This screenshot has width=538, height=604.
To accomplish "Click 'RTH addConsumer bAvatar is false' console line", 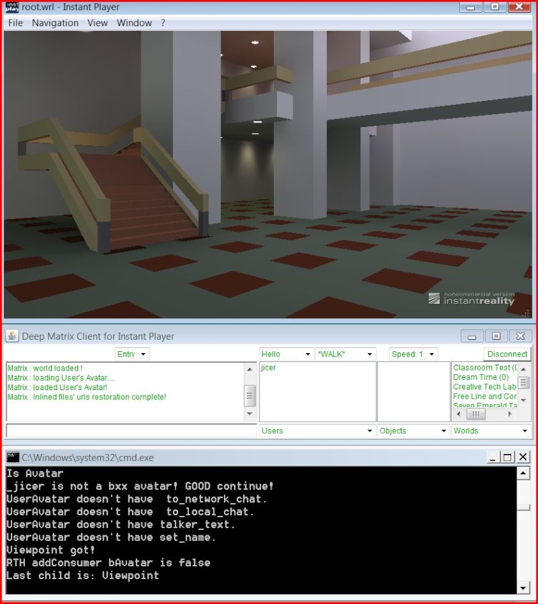I will click(x=108, y=563).
